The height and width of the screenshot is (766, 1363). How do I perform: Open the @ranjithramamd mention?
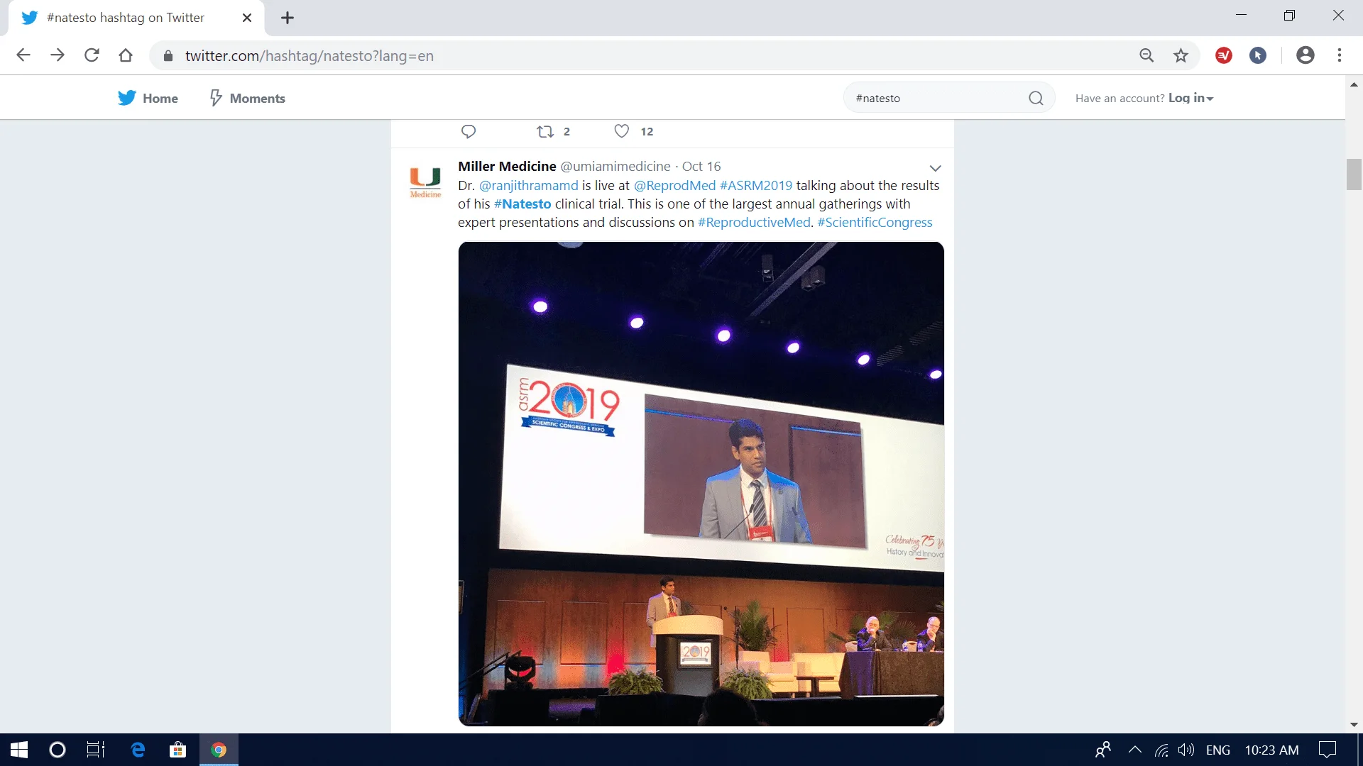(529, 185)
